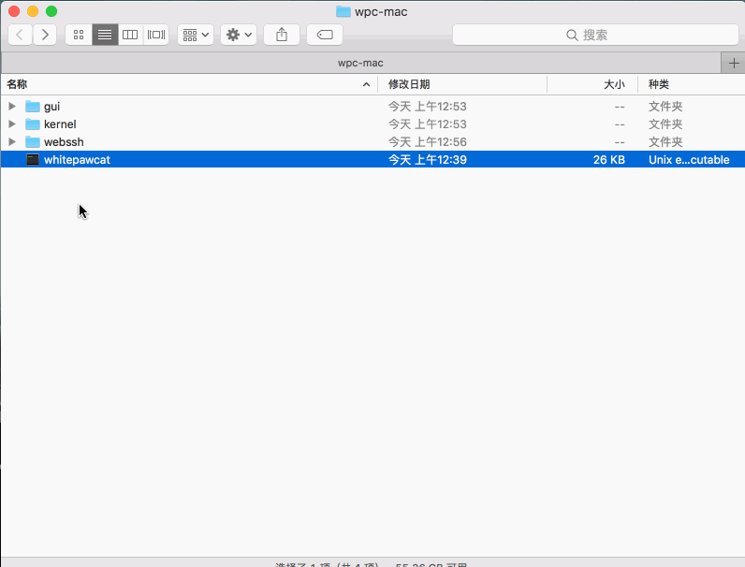Click whitepawcat's date 今天 上午12:39

[x=427, y=160]
